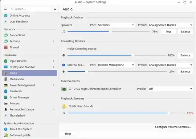196x139 pixels.
Task: Expand the Input Devices chevron
Action: (x=53, y=61)
